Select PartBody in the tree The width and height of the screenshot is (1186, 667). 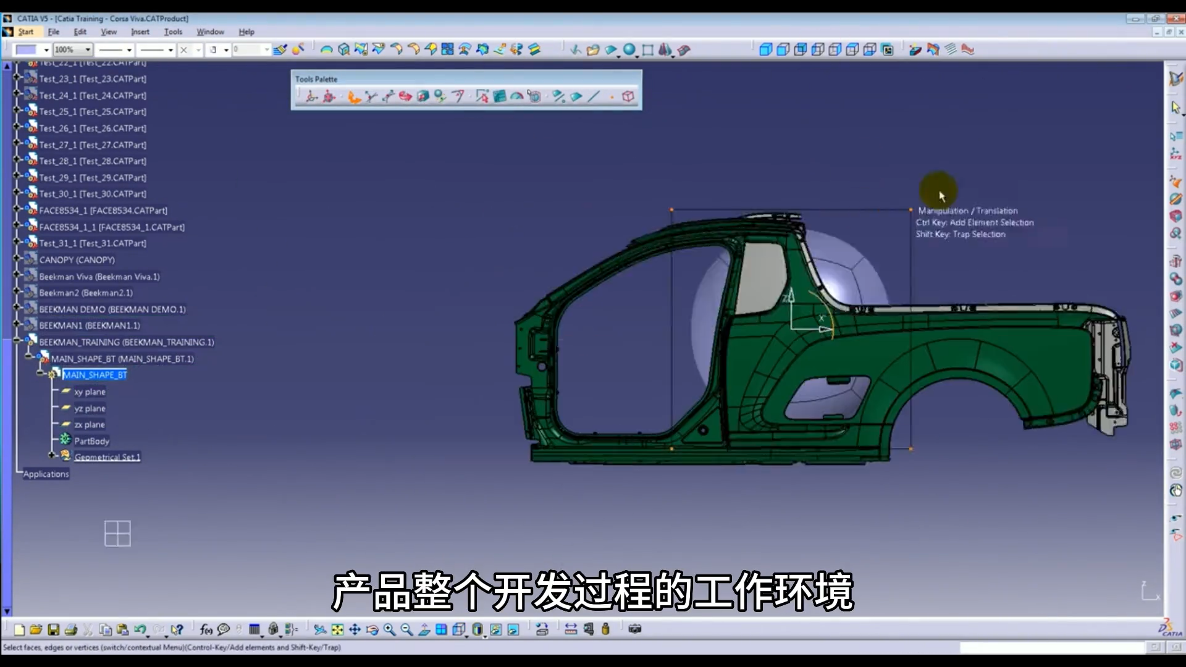91,441
